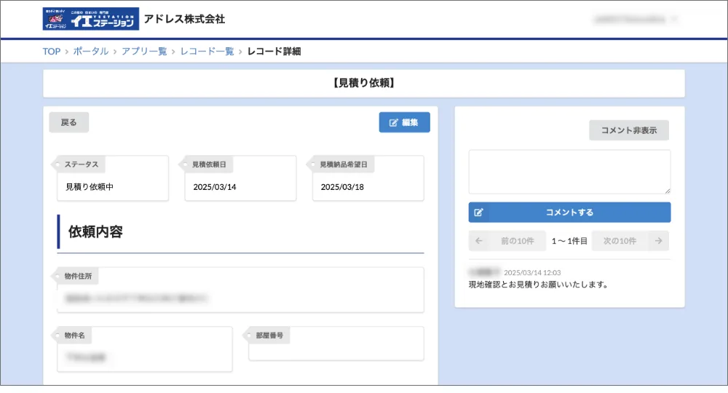728x393 pixels.
Task: Return to レコード一覧 breadcrumb
Action: coord(207,52)
